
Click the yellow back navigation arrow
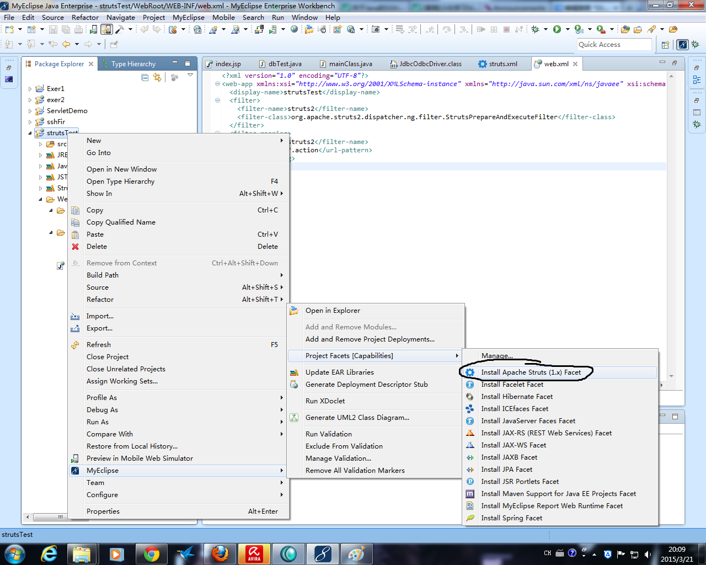[x=66, y=44]
